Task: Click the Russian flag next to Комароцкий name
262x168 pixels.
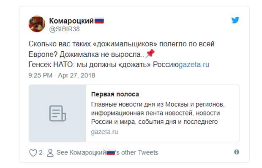Action: click(x=99, y=21)
